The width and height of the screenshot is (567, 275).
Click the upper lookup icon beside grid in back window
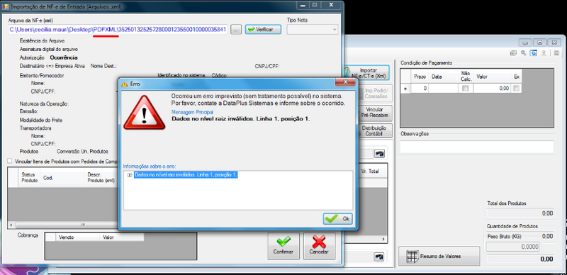(379, 154)
